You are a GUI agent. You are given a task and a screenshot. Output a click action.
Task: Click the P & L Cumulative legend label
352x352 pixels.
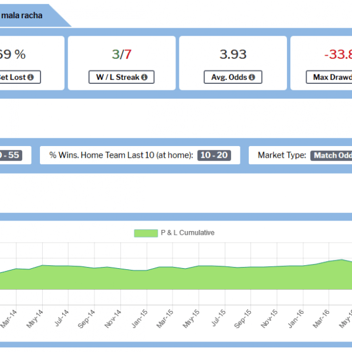(x=188, y=233)
